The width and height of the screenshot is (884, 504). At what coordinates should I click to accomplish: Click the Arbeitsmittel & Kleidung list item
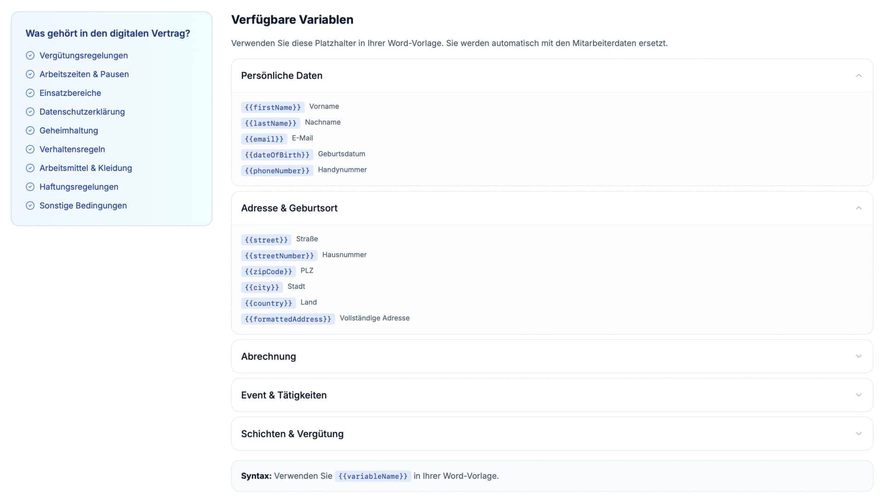(86, 168)
